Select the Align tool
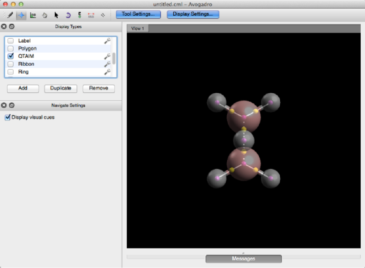Viewport: 365px width, 268px height. tap(103, 15)
